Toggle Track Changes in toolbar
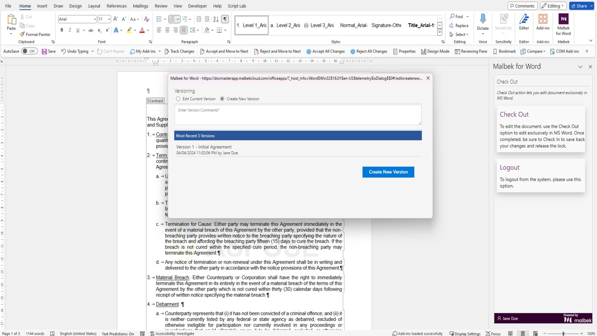The height and width of the screenshot is (336, 597). click(179, 52)
